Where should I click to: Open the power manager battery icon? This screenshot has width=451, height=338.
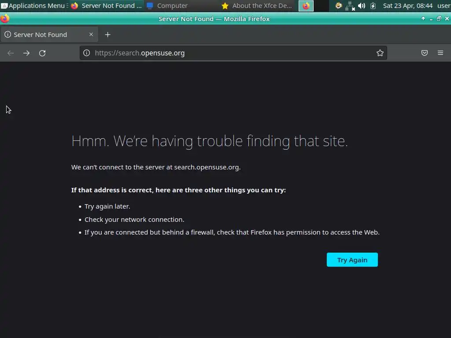(373, 6)
